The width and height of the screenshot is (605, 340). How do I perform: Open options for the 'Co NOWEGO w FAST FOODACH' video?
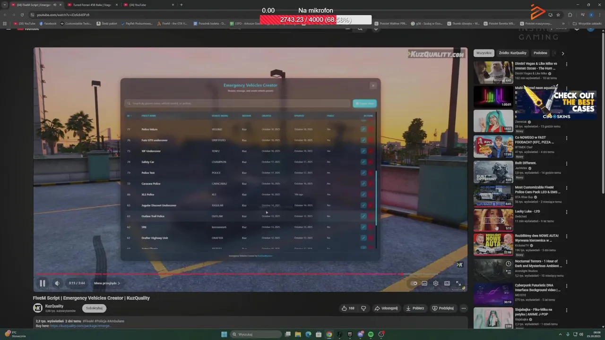[567, 138]
